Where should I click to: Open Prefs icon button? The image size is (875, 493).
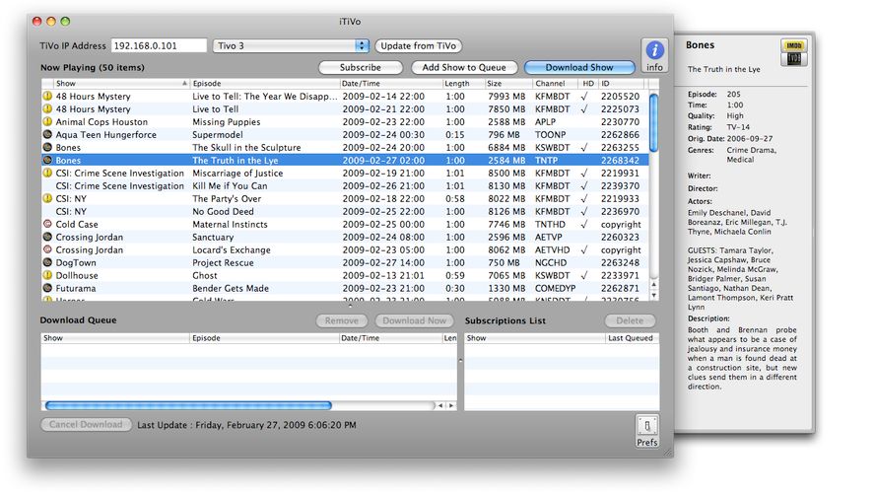coord(646,431)
